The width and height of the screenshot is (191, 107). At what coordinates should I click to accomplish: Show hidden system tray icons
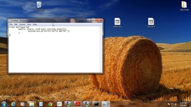165,104
